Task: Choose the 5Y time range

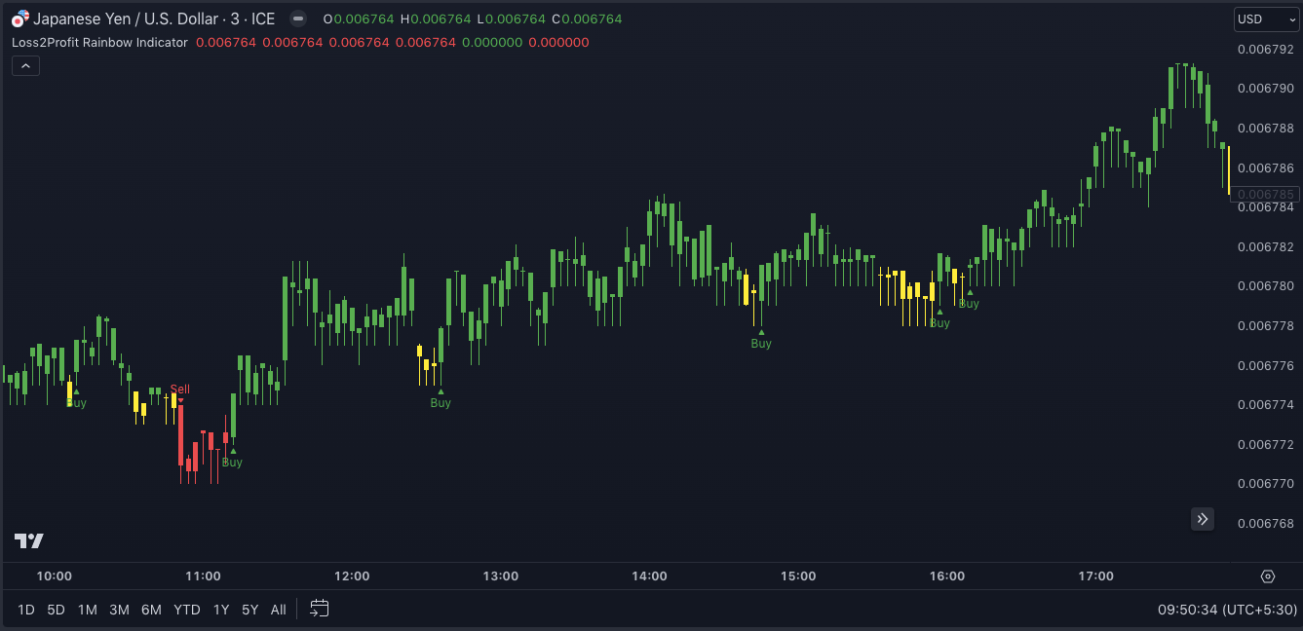Action: pyautogui.click(x=250, y=610)
